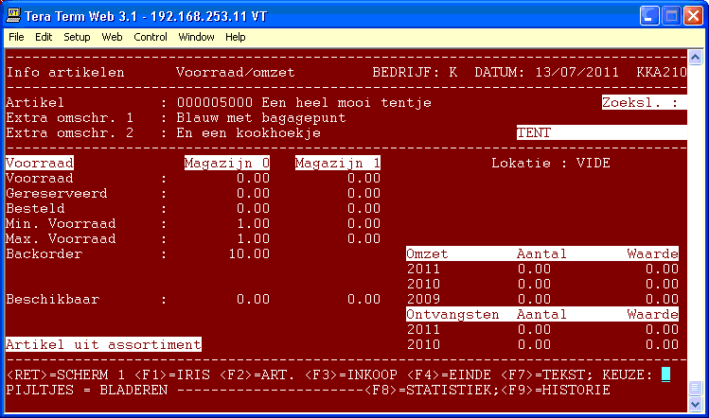Viewport: 709px width, 418px height.
Task: Open the Help menu
Action: [x=236, y=37]
